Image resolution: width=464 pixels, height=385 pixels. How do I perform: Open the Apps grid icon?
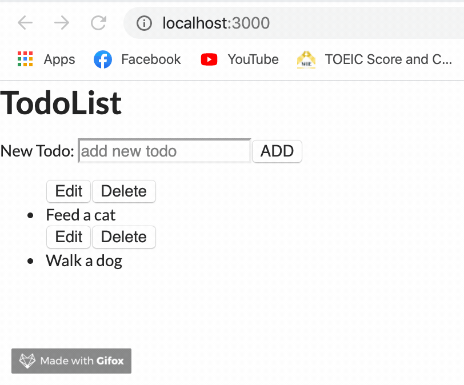click(x=25, y=59)
